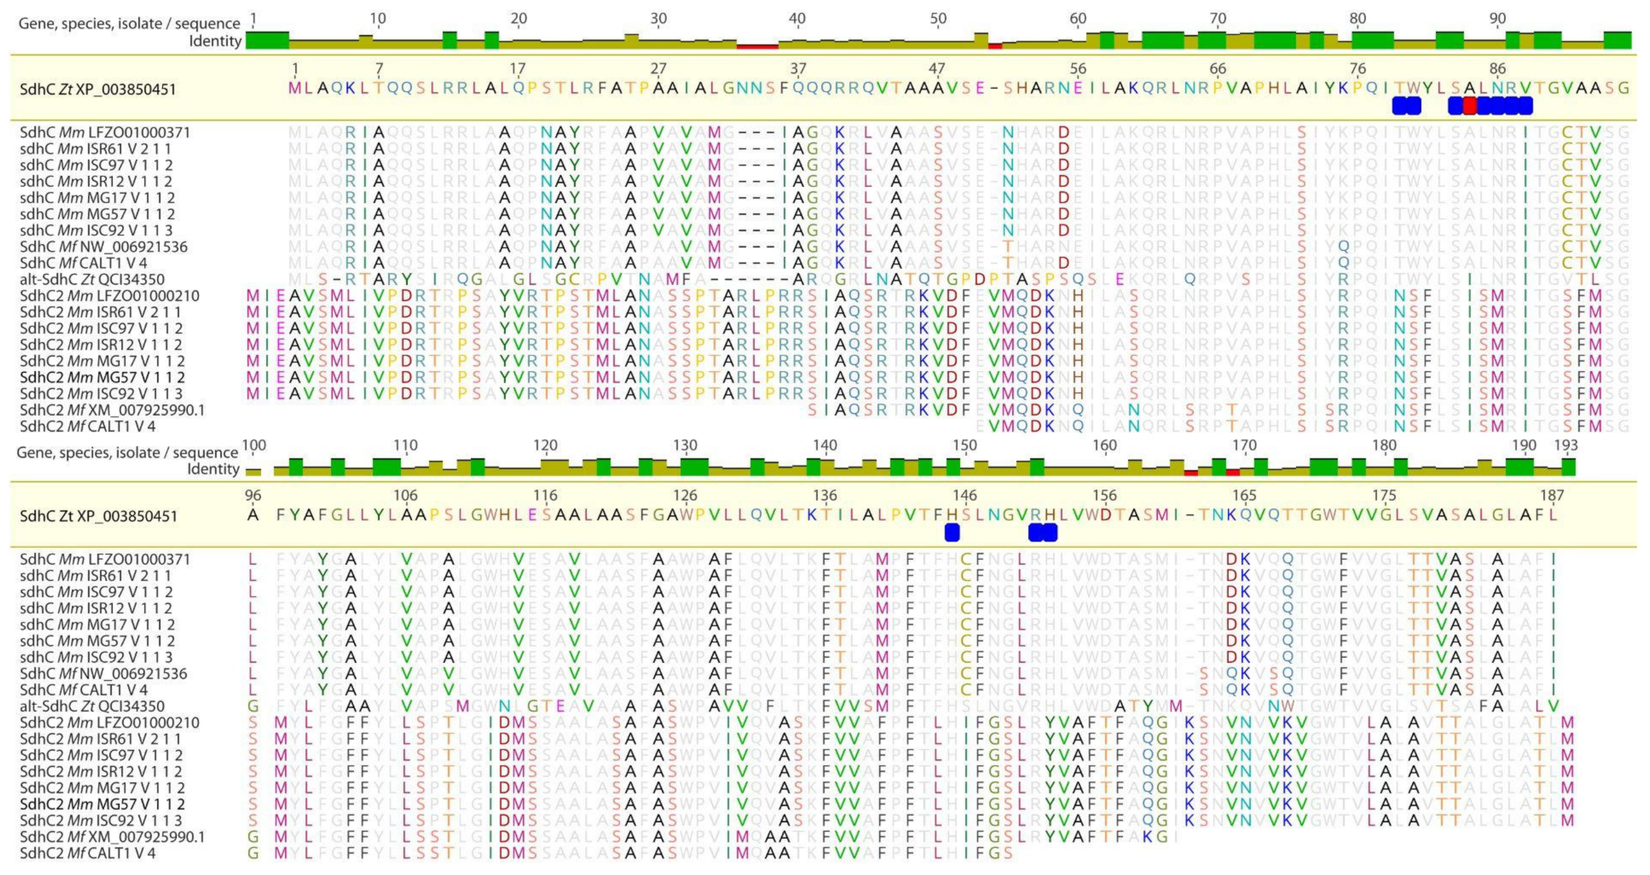Select the SdhC2 Mf XM_007925990.1 label in the lower block

click(x=112, y=836)
